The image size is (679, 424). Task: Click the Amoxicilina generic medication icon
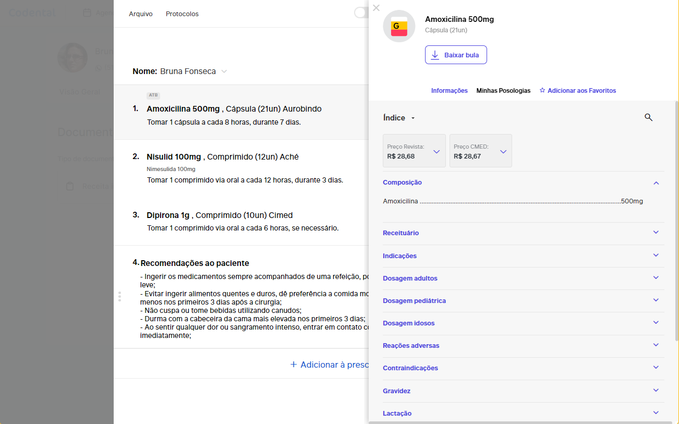click(399, 26)
